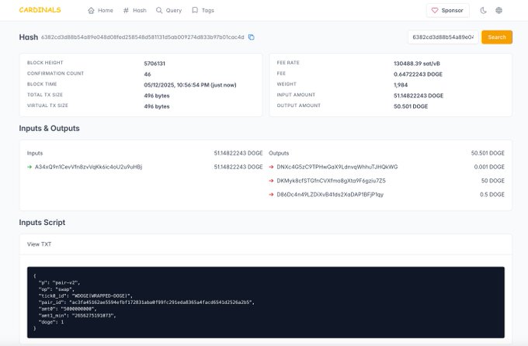Click the CARDINALS logo
Image resolution: width=528 pixels, height=346 pixels.
[40, 10]
